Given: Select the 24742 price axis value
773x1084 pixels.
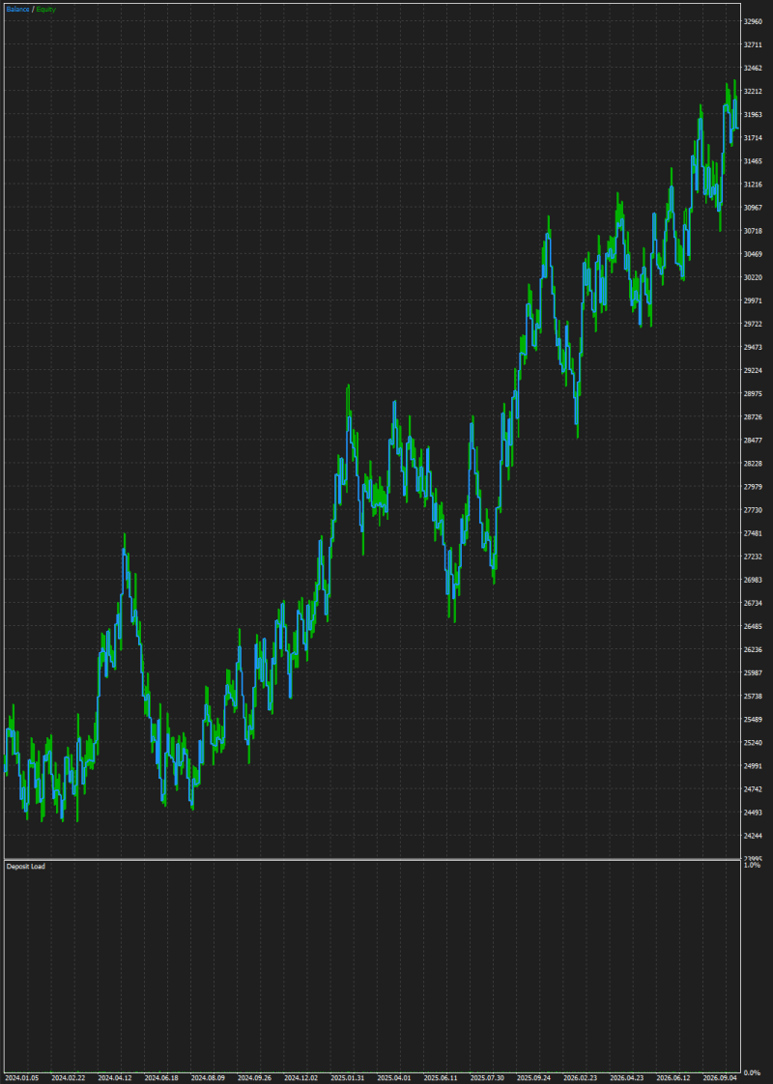Looking at the screenshot, I should (753, 789).
